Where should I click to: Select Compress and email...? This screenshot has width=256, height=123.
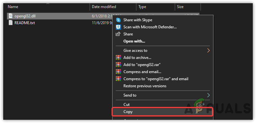point(162,71)
